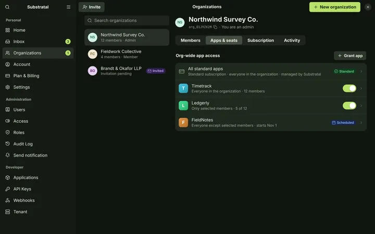View the Audit Log

click(x=38, y=144)
